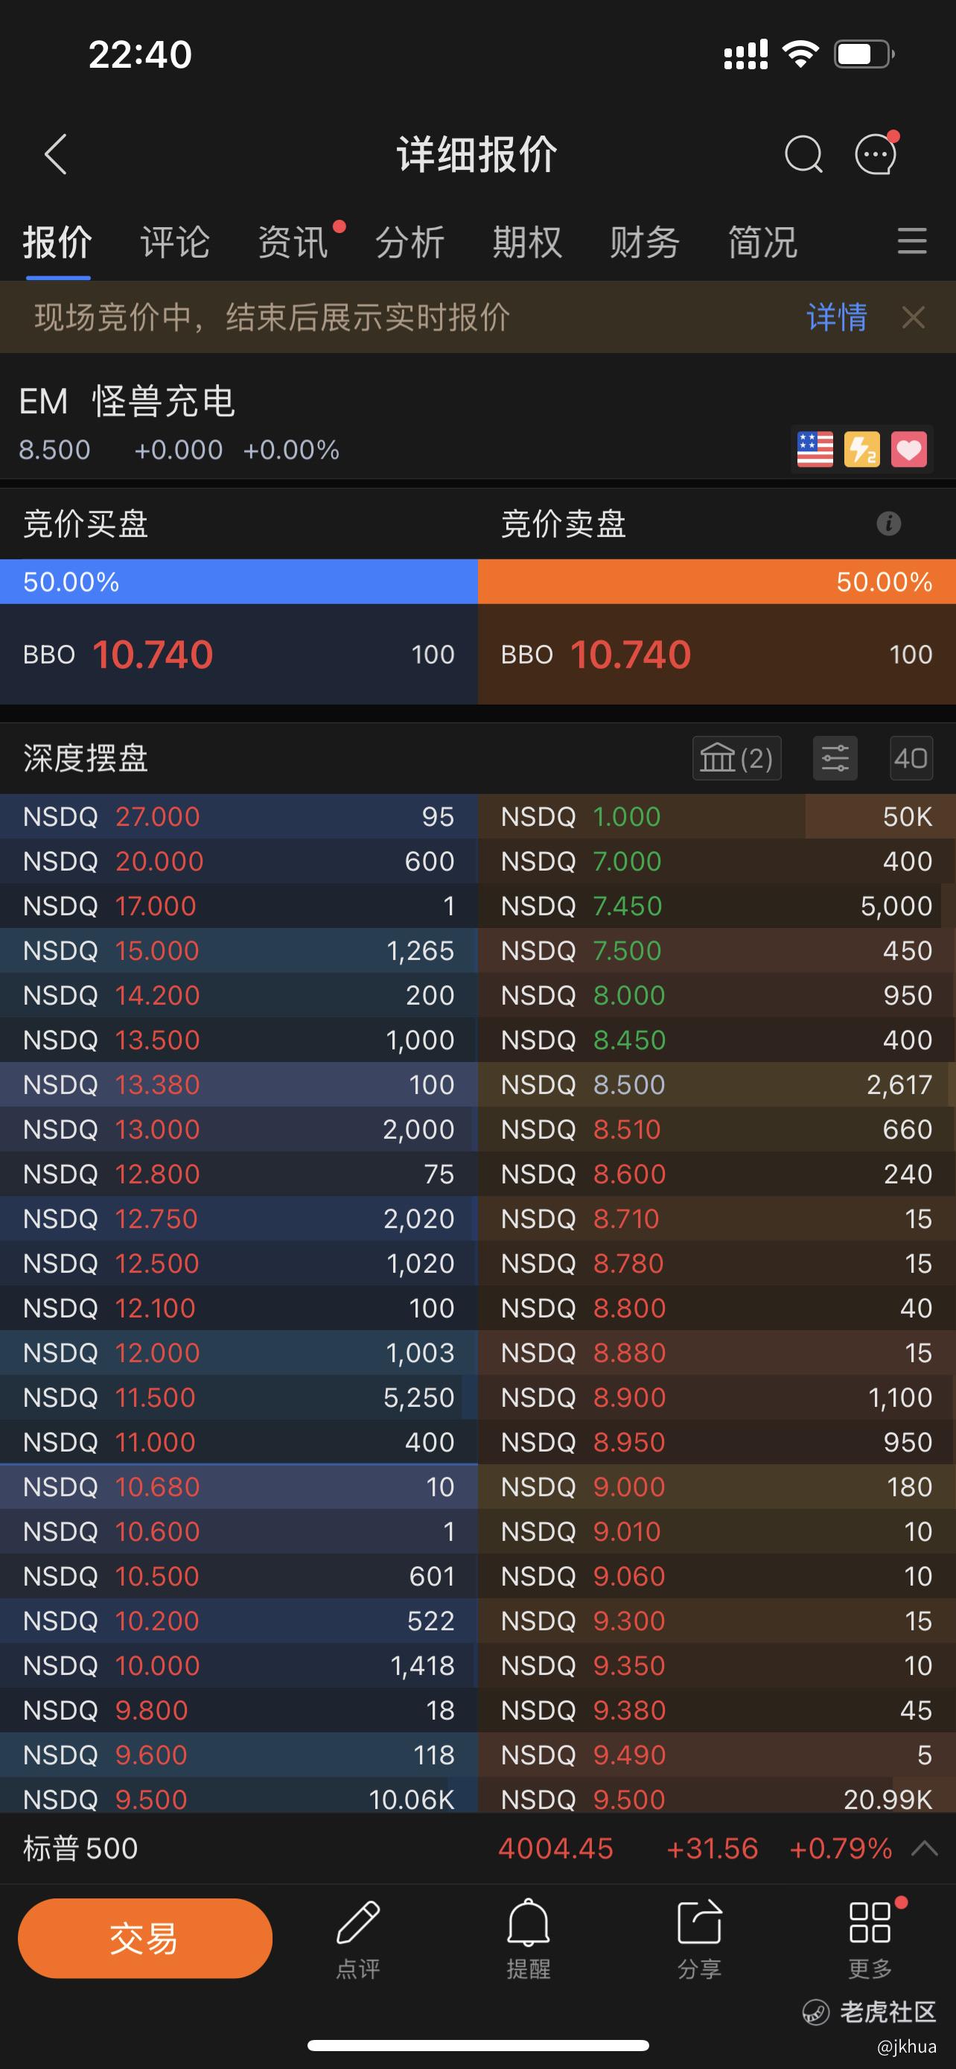Tap the sell-side BBO 10.740 quote
This screenshot has width=956, height=2069.
717,655
